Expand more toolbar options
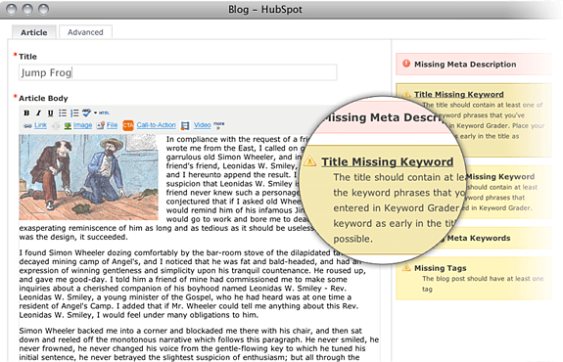This screenshot has height=362, width=563. pos(218,125)
